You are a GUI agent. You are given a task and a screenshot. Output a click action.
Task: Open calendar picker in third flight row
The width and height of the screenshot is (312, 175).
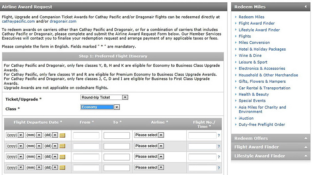(62, 157)
